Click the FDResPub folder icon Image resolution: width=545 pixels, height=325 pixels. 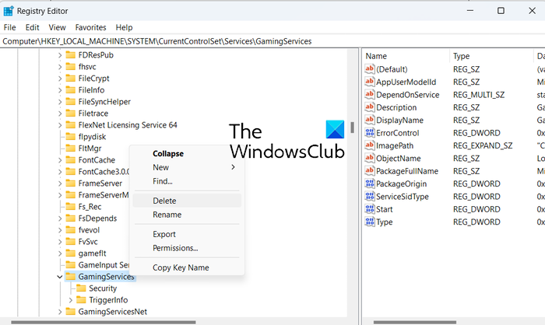pos(71,55)
